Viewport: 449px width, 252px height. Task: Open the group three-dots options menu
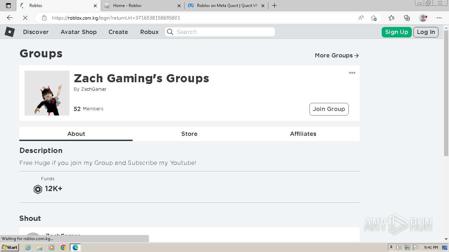pos(352,73)
